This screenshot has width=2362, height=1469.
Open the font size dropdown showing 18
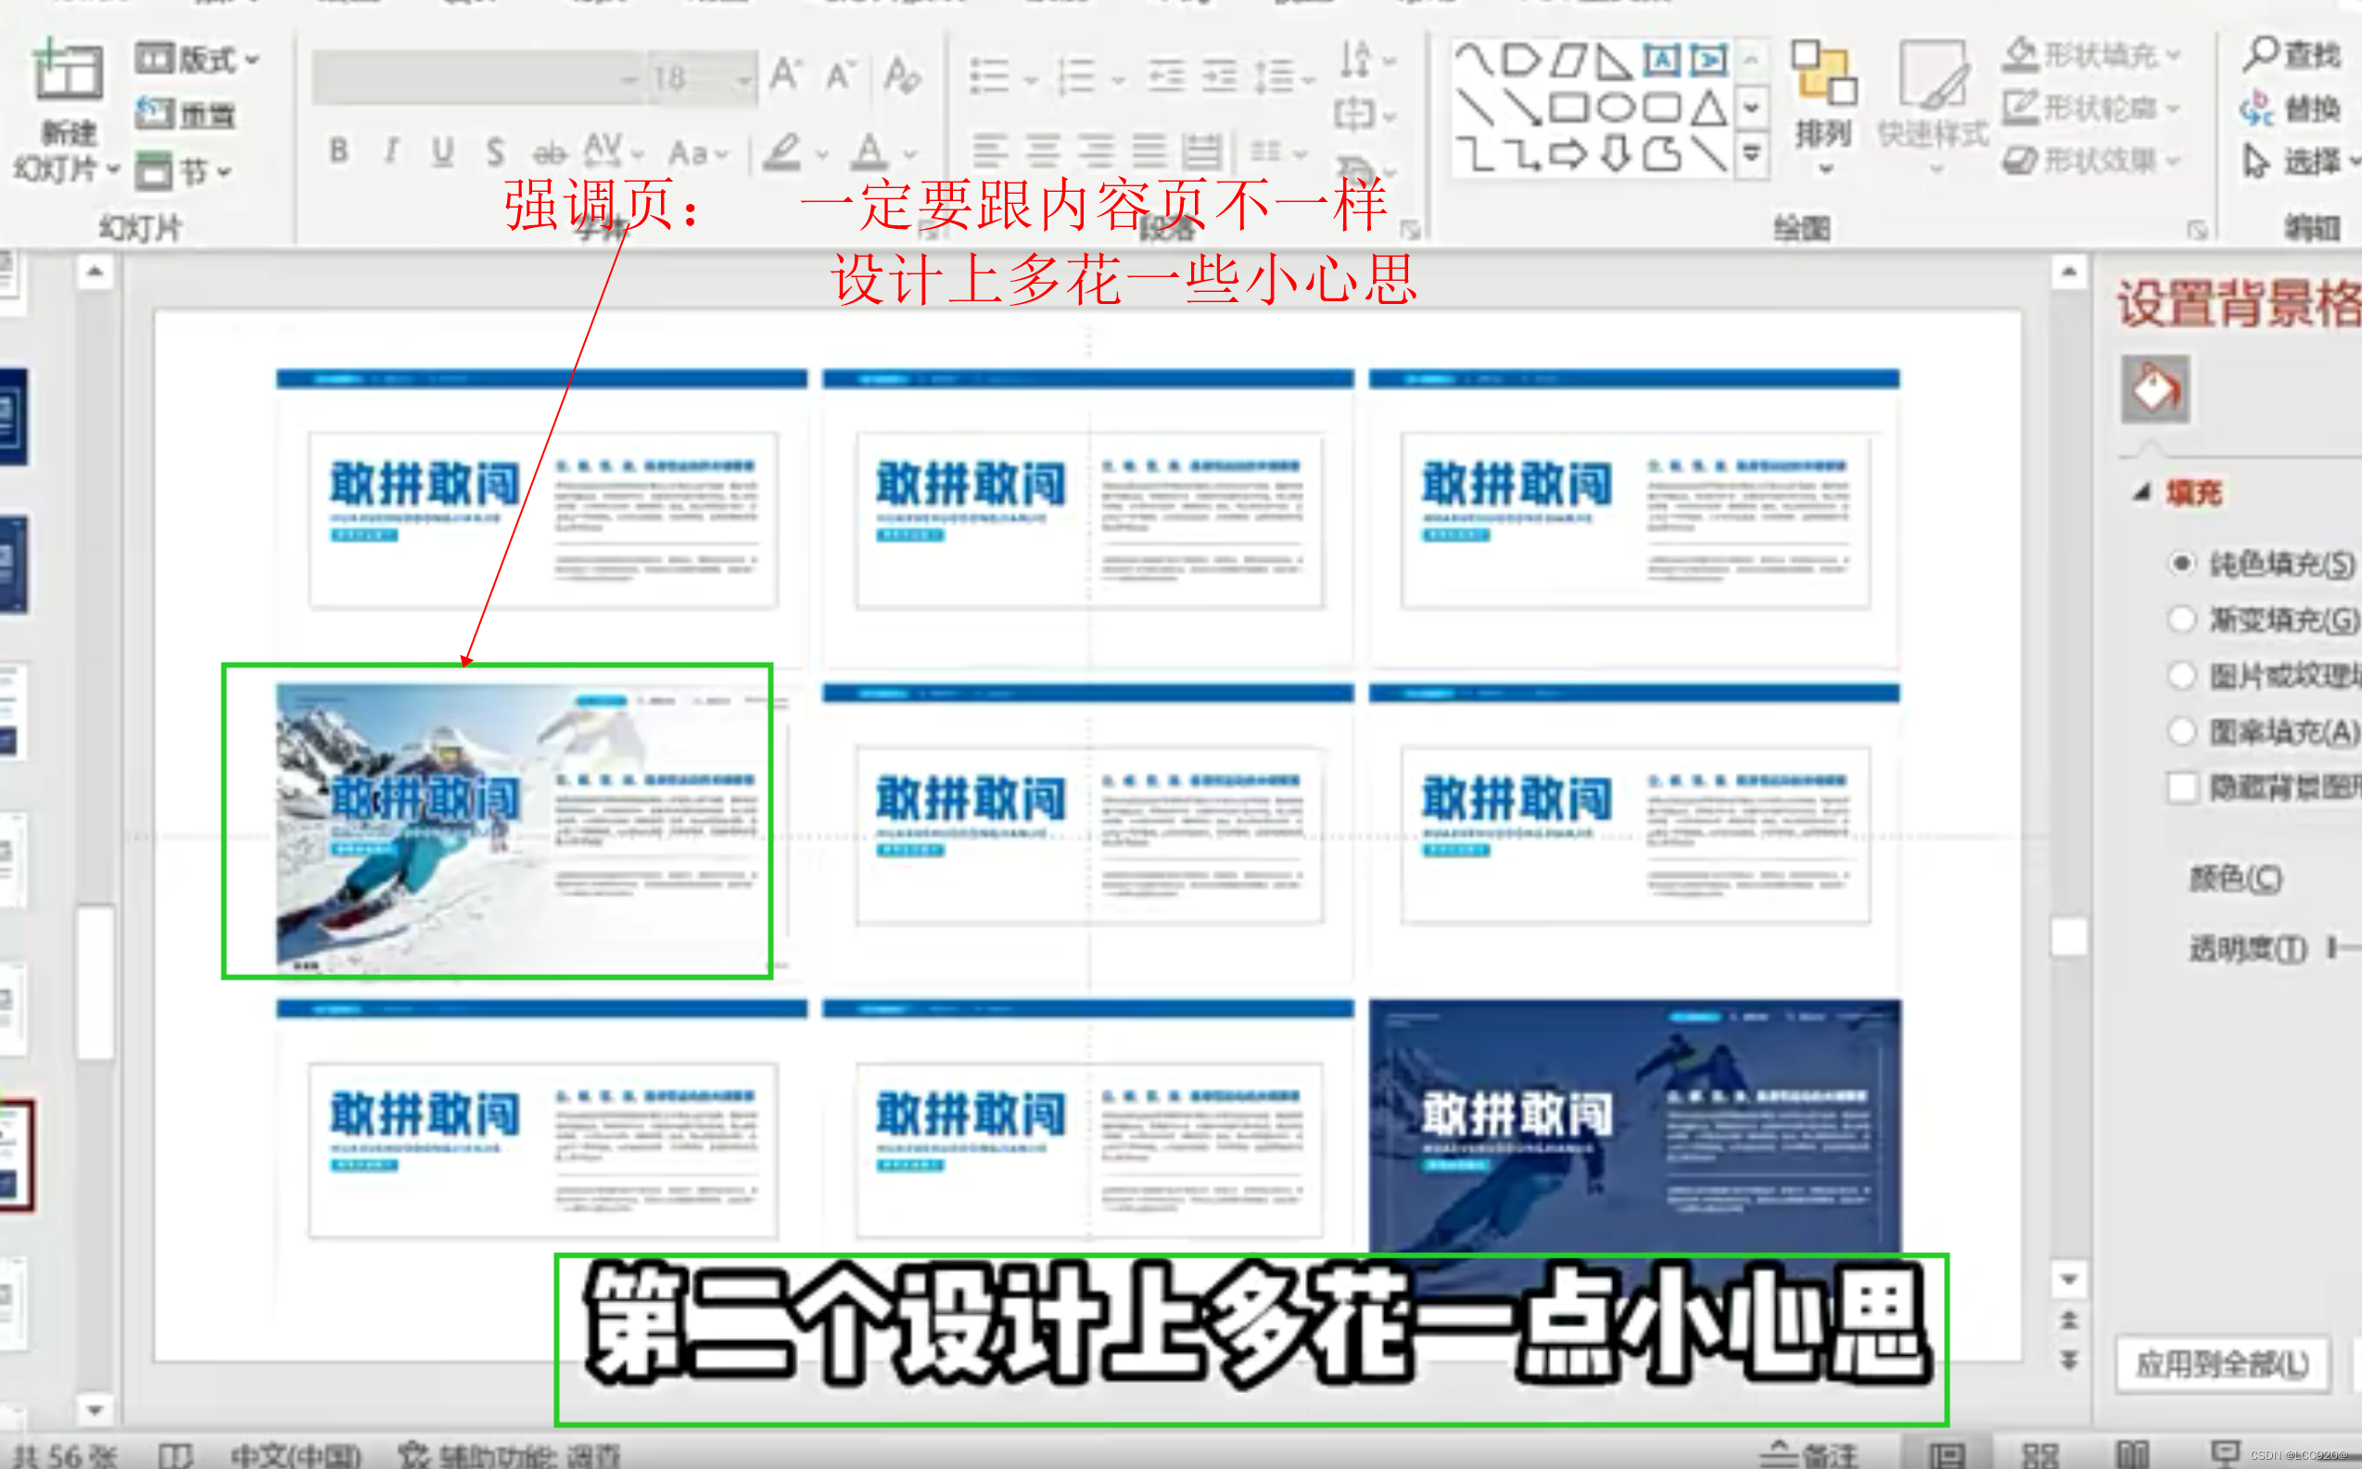coord(744,79)
